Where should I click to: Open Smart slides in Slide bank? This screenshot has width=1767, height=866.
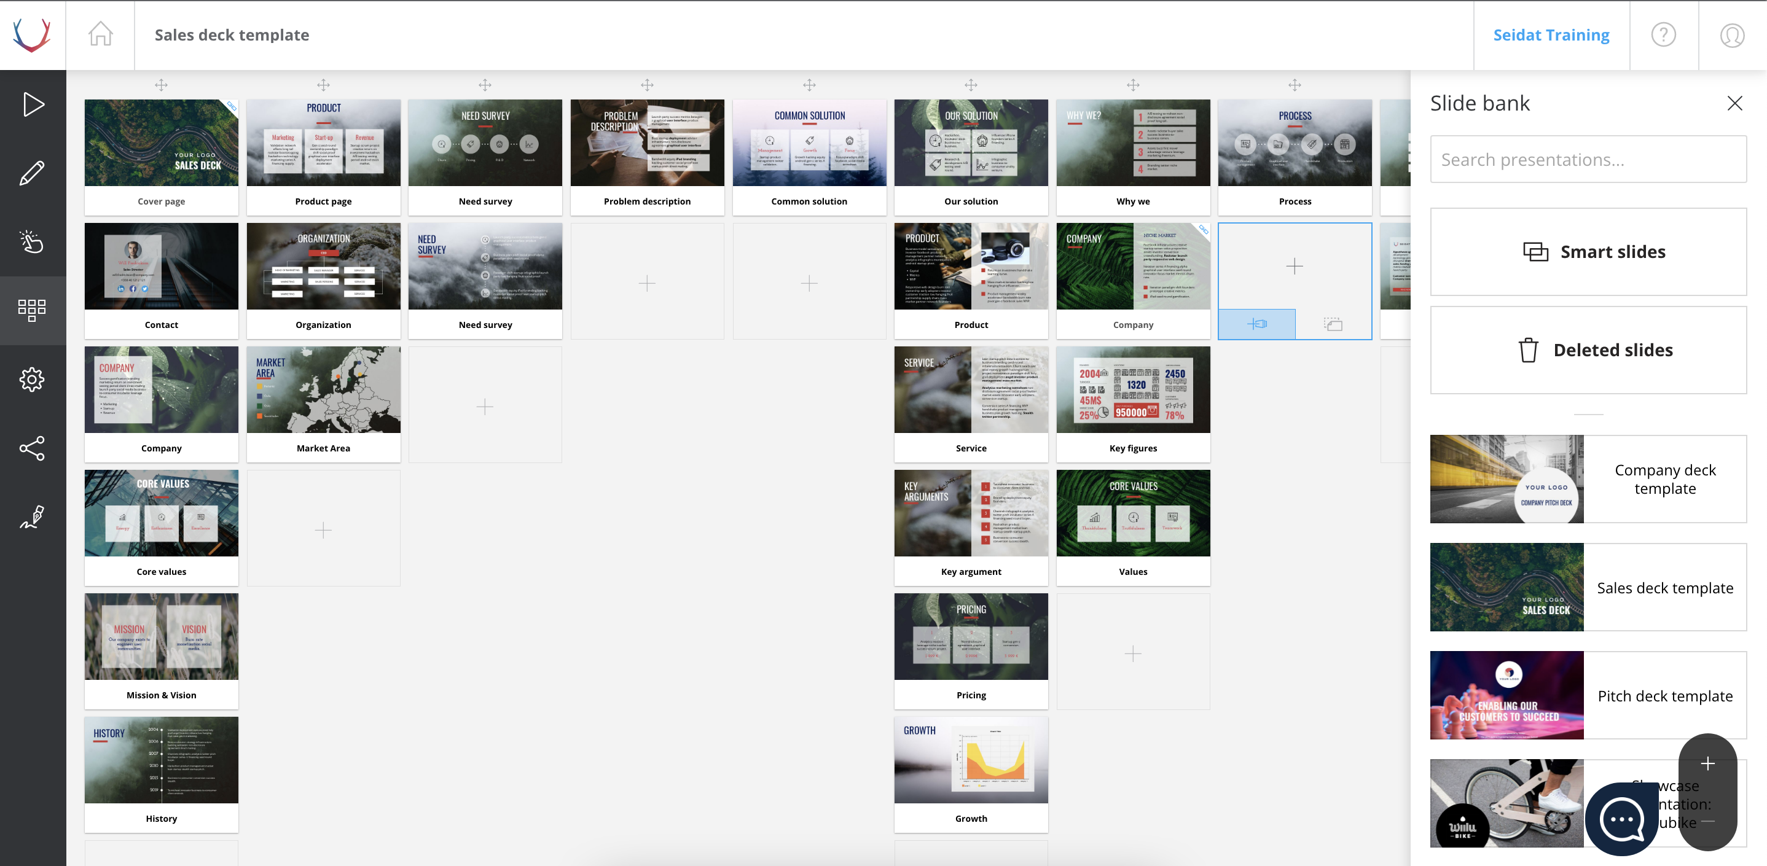coord(1588,252)
